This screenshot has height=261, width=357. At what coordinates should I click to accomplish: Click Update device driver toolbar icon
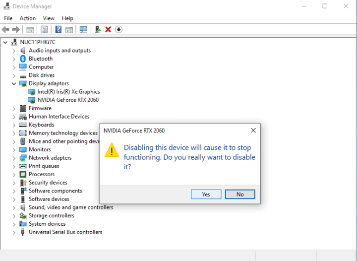[98, 29]
